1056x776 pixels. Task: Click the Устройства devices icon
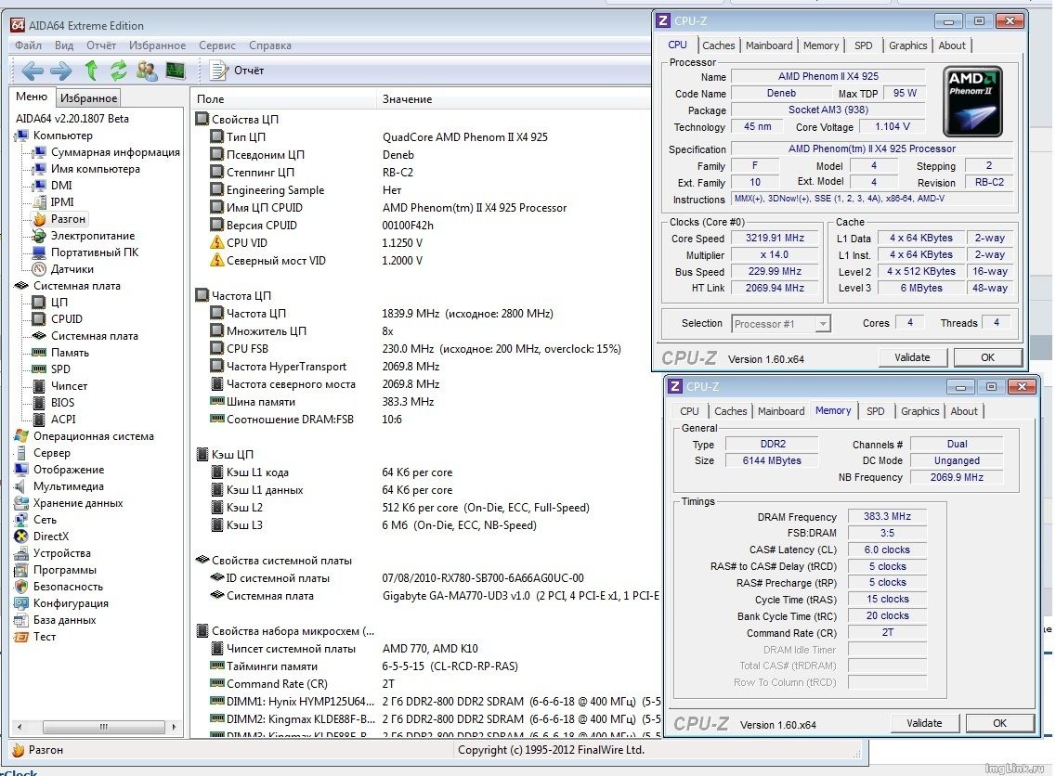click(x=20, y=553)
